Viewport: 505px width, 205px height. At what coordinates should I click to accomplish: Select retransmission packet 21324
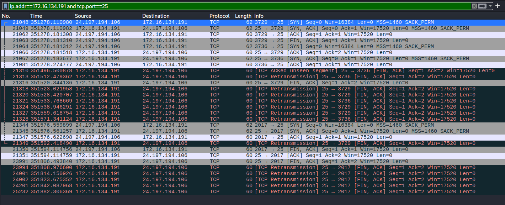point(253,107)
